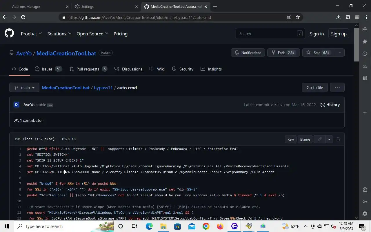Open the Security tab
This screenshot has height=232, width=371.
pos(183,69)
